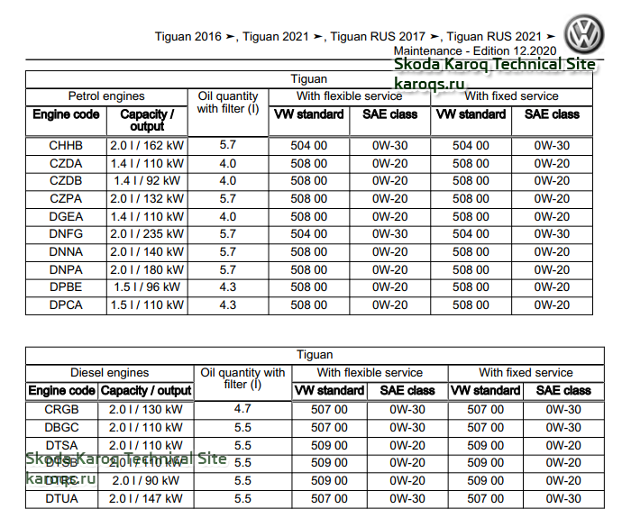Select engine code DNNA
The image size is (622, 518).
[66, 251]
